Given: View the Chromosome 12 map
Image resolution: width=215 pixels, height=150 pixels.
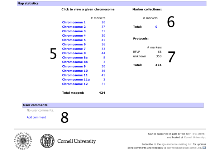Looking at the screenshot, I should coord(75,84).
